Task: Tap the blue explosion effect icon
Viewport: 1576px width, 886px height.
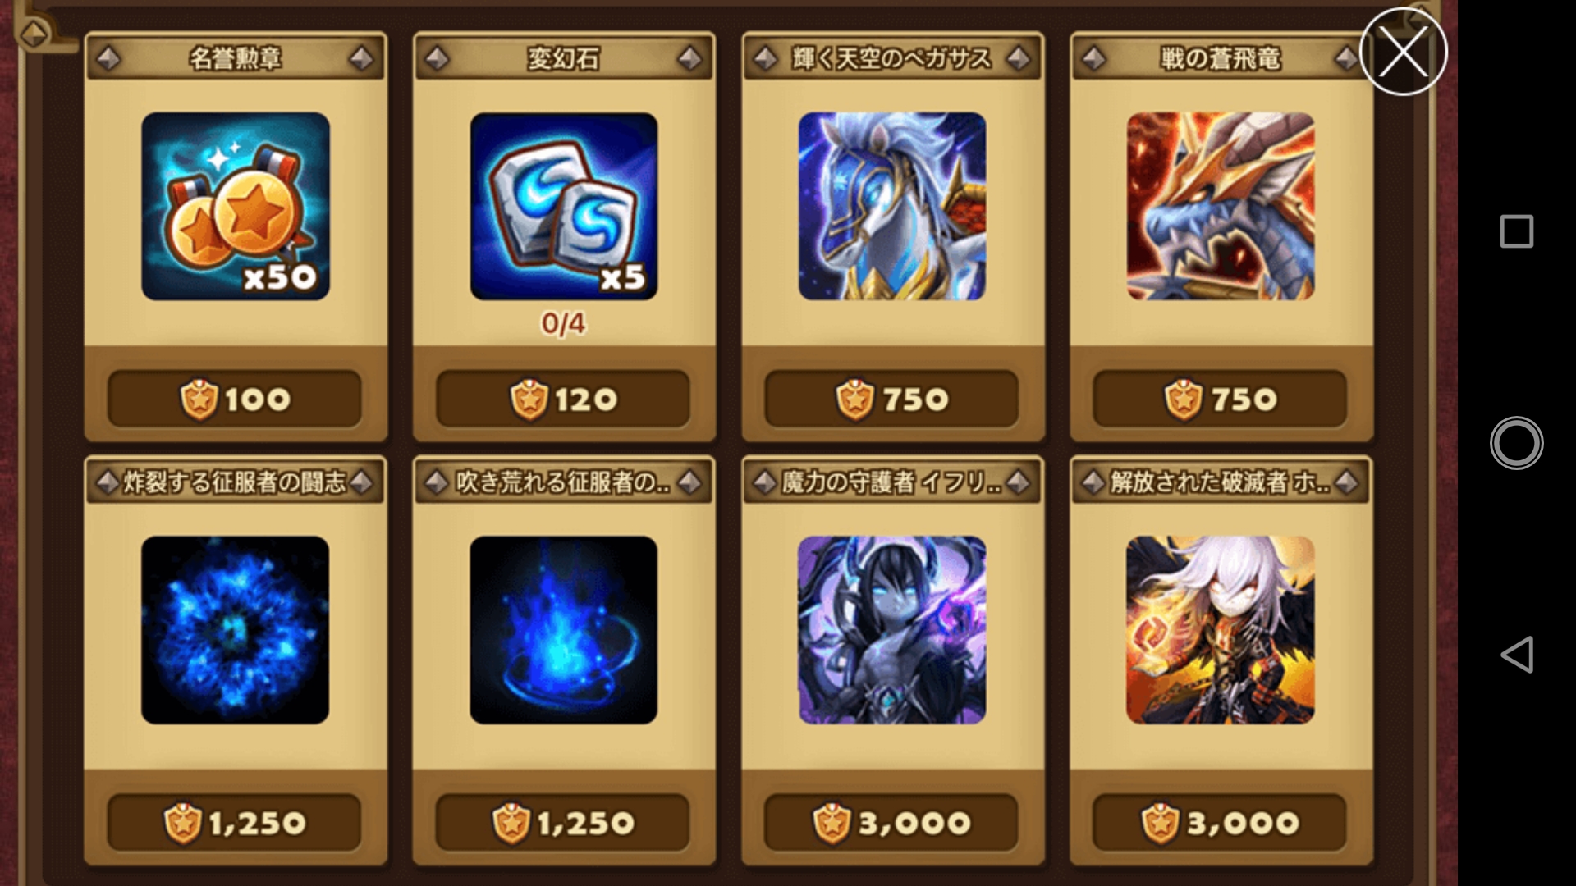Action: click(236, 630)
